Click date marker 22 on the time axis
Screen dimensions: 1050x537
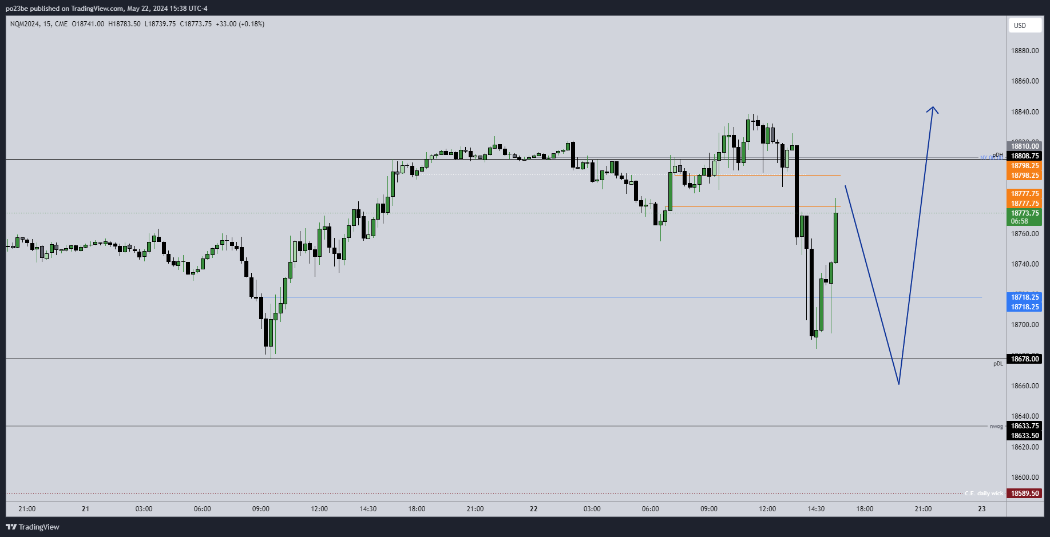point(533,509)
